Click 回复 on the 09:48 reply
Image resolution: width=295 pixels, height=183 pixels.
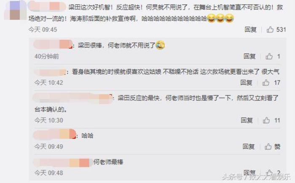249,172
